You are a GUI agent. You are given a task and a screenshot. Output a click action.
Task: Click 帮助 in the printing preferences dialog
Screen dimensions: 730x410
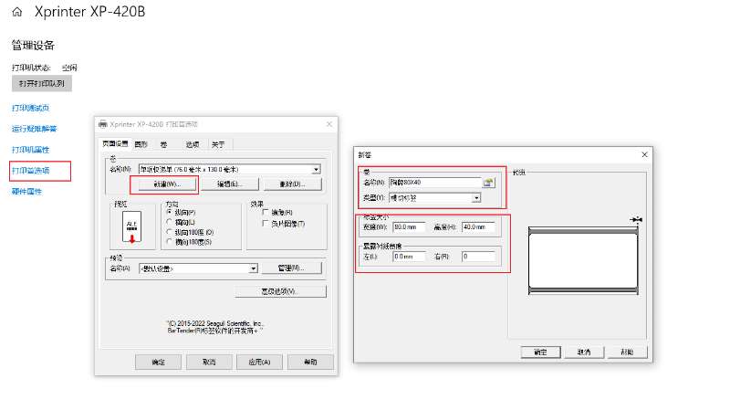(x=310, y=362)
